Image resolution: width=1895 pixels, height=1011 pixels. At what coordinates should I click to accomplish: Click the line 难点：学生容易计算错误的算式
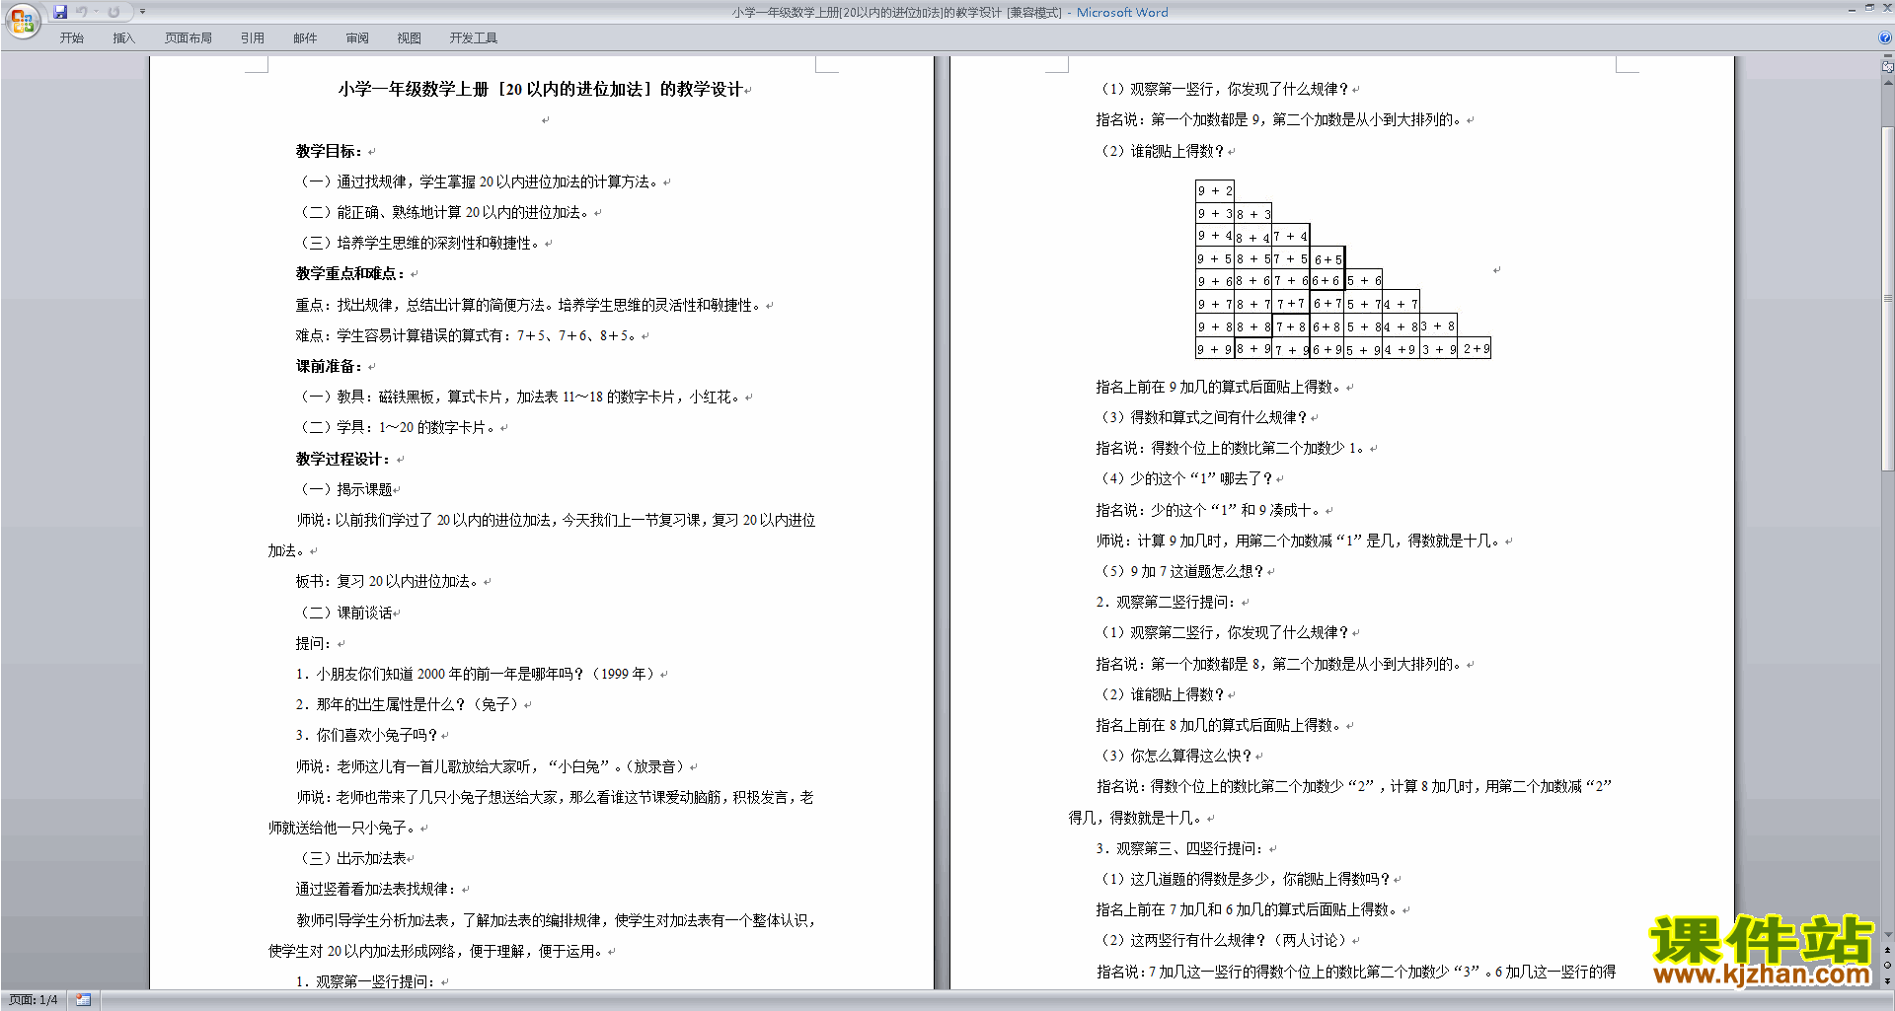(x=466, y=335)
